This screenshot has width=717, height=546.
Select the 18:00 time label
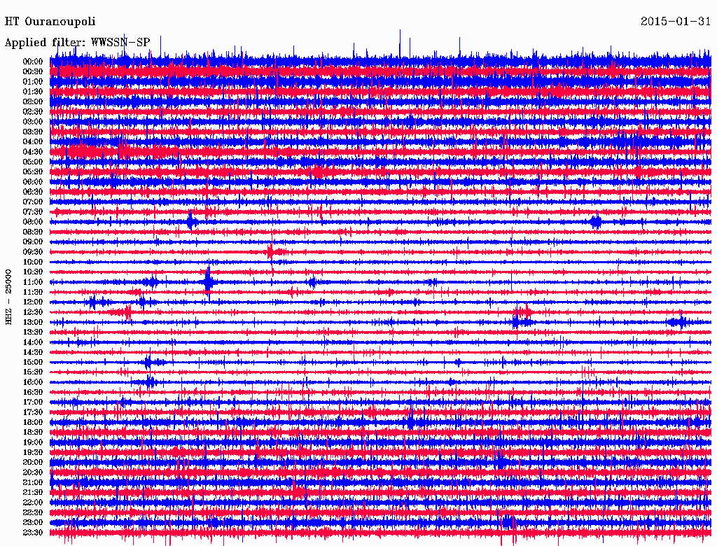33,423
